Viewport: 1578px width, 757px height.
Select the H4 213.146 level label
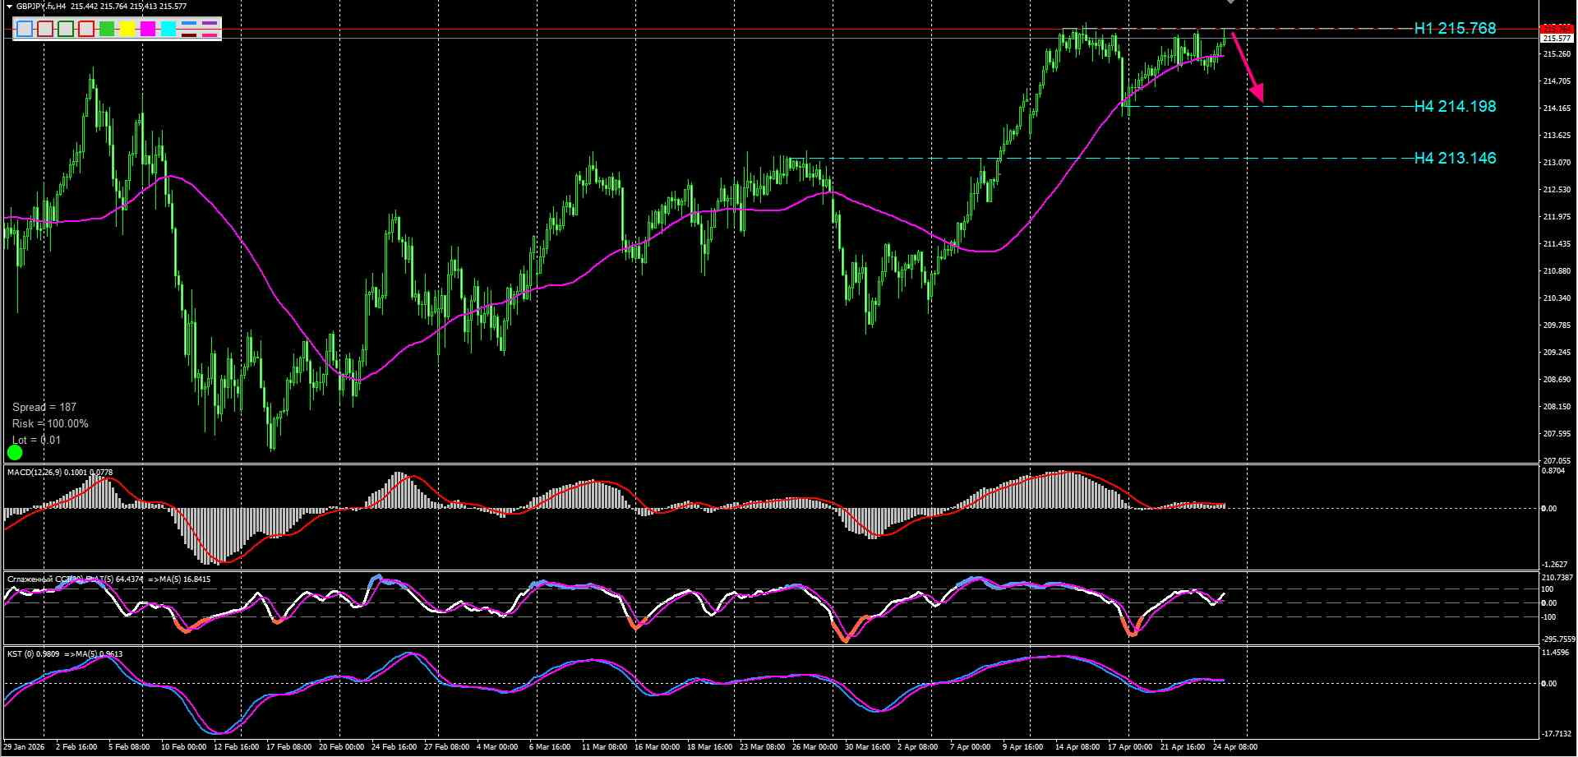1455,159
